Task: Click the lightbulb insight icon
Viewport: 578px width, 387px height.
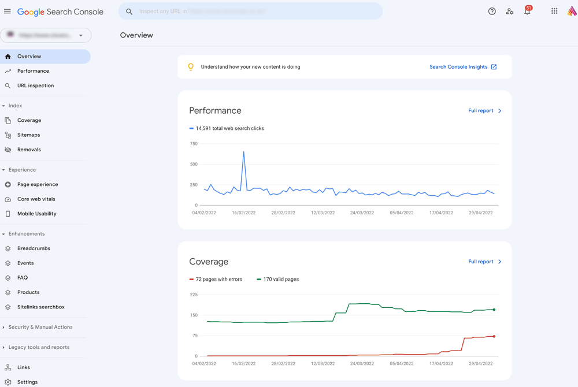Action: (191, 66)
